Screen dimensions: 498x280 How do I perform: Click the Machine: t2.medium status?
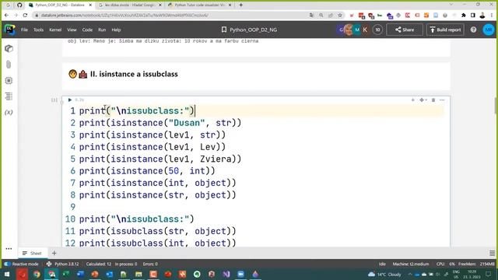tap(411, 264)
